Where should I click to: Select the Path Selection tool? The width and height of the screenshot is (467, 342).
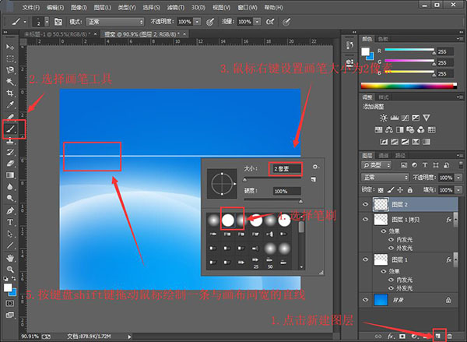(10, 234)
